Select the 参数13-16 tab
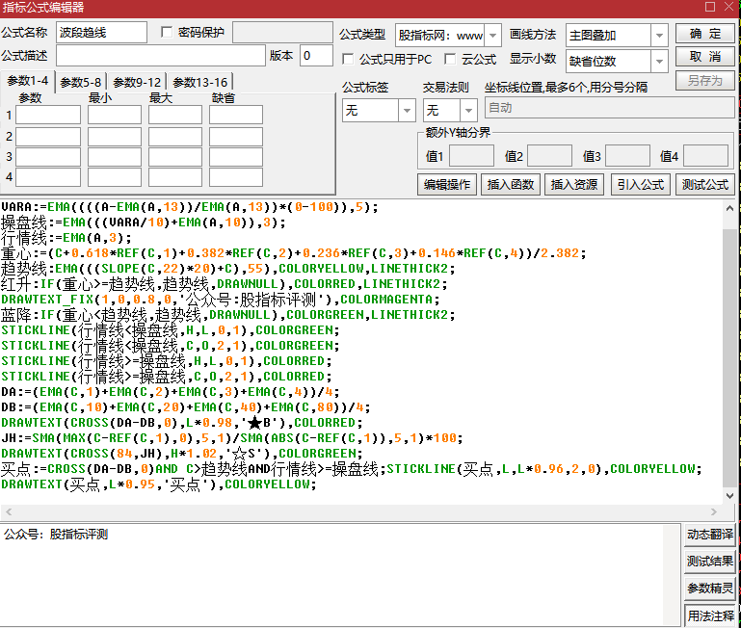This screenshot has height=628, width=741. 200,83
